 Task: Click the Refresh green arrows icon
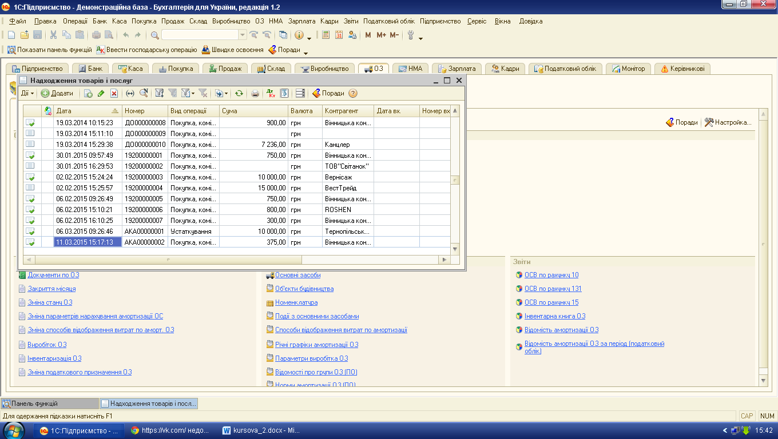point(239,93)
